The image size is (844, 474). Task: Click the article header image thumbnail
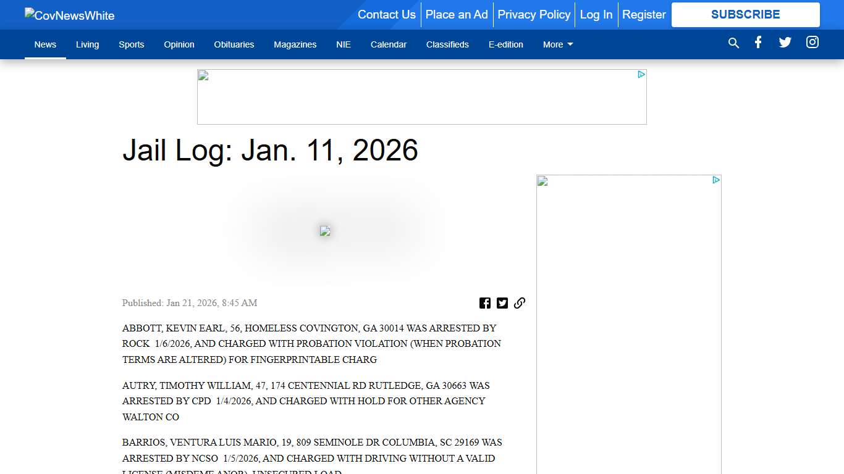tap(325, 231)
